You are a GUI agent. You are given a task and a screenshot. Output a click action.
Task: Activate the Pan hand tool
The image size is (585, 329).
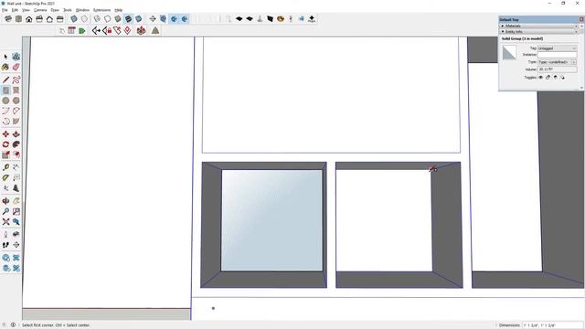[16, 201]
